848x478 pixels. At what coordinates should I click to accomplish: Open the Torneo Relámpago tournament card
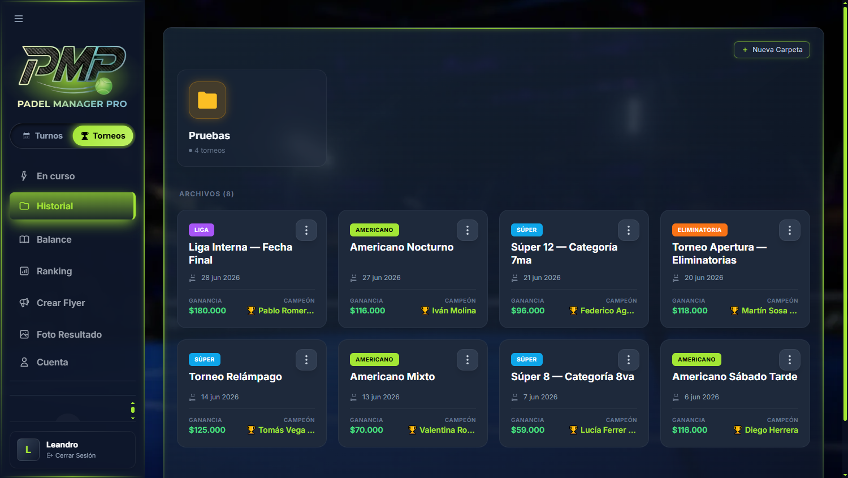click(252, 394)
